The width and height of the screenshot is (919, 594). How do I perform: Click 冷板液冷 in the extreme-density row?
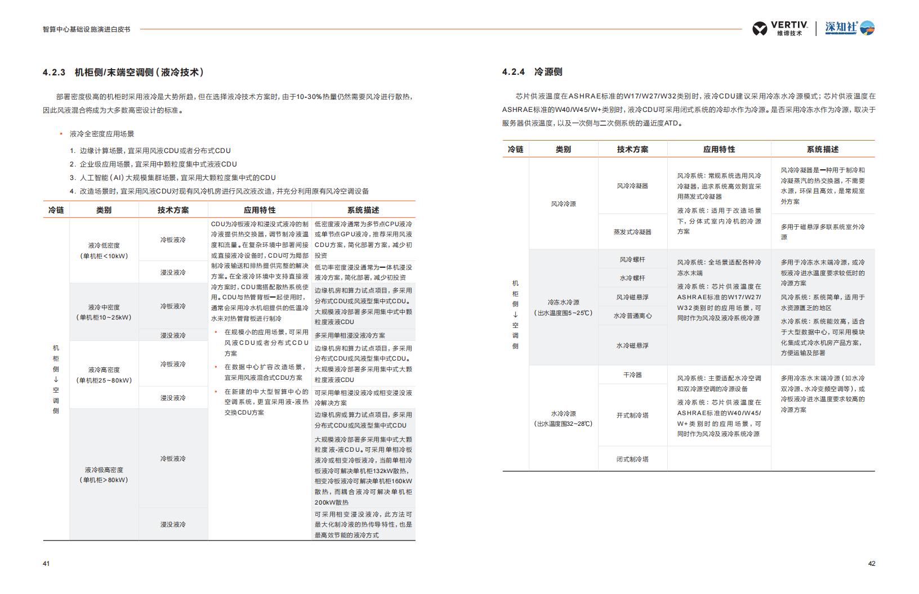tap(173, 458)
